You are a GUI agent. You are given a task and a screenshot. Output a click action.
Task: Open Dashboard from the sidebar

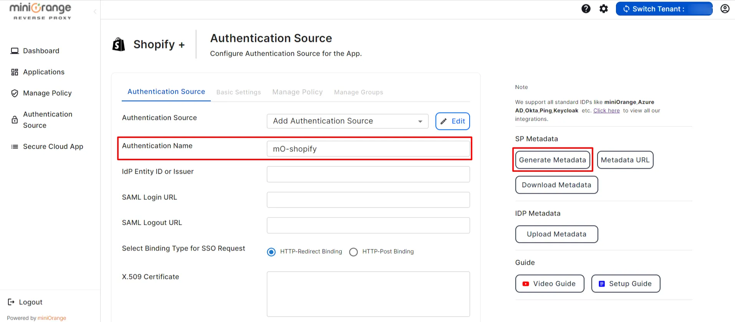(x=41, y=51)
